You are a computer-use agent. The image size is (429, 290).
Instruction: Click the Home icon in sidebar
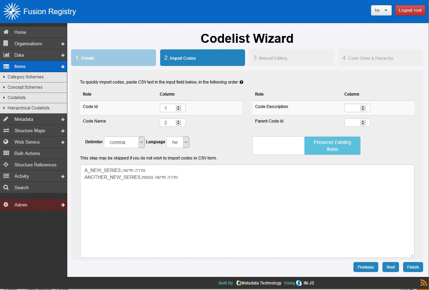click(6, 32)
